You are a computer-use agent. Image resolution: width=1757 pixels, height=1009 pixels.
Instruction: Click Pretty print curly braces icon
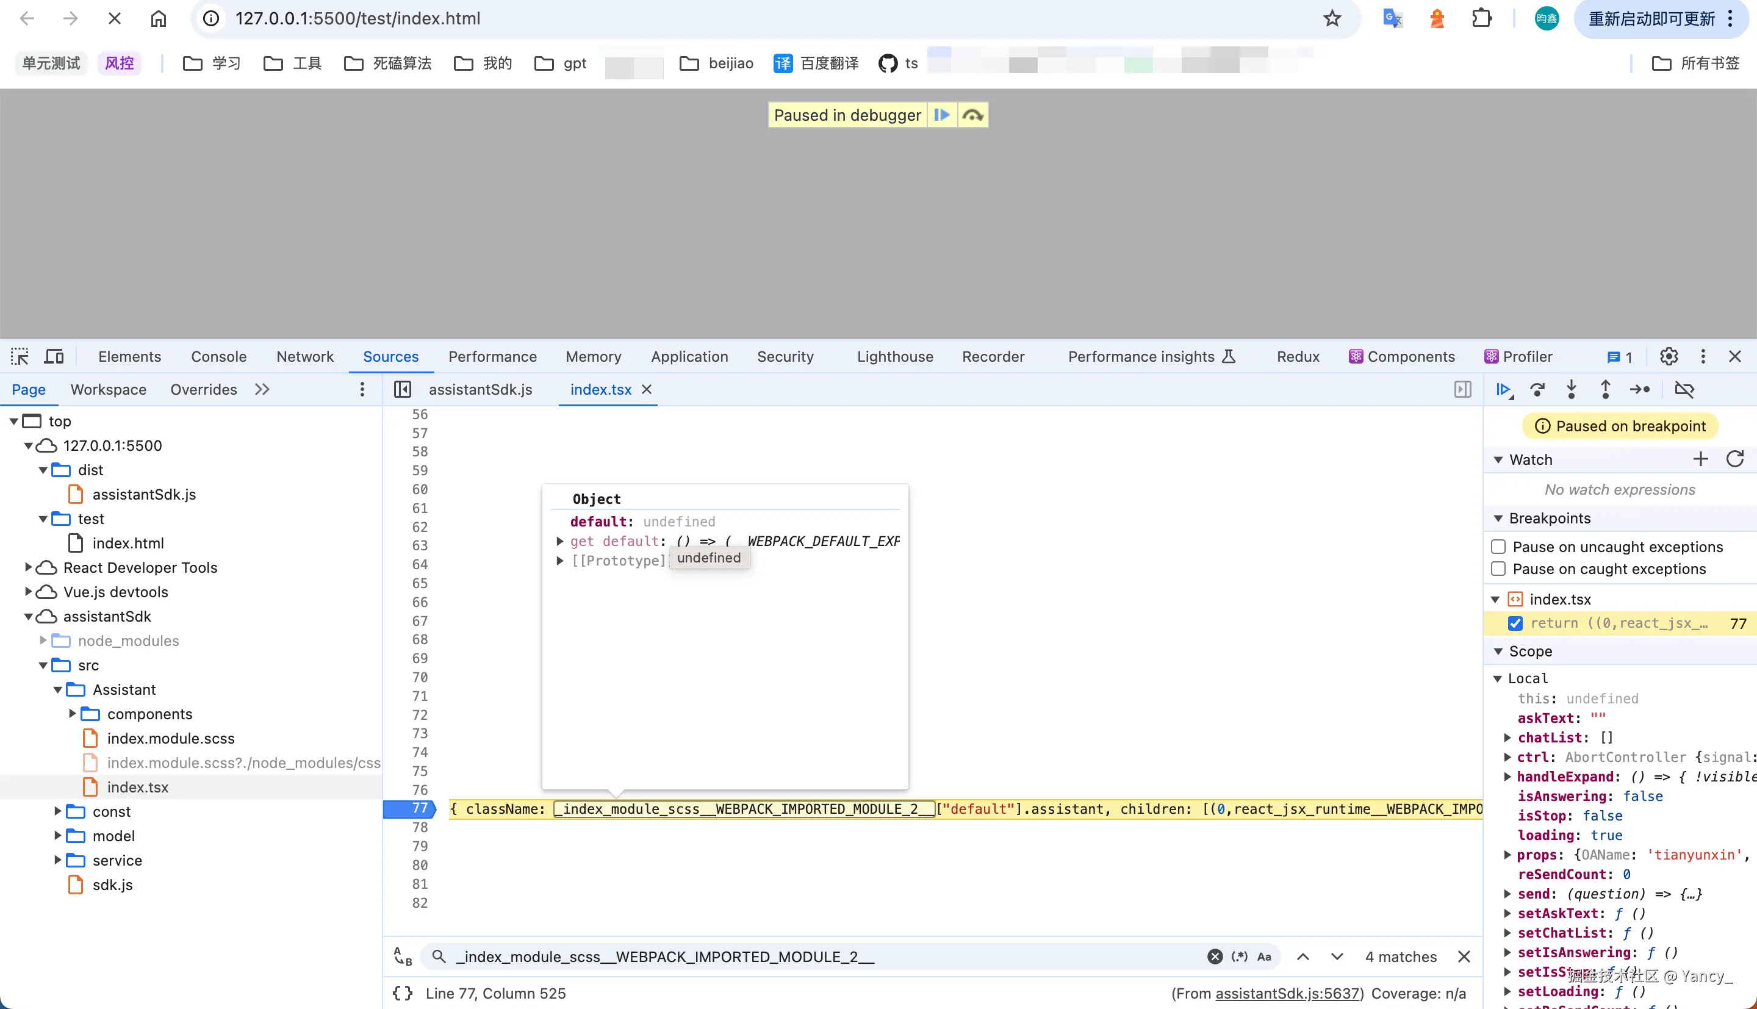[403, 993]
